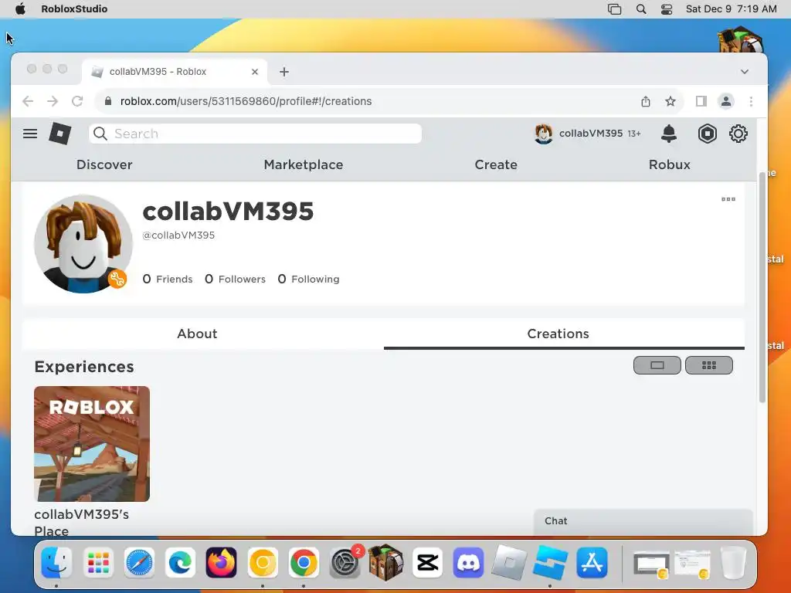Open the Robux page
Viewport: 791px width, 593px height.
tap(670, 164)
